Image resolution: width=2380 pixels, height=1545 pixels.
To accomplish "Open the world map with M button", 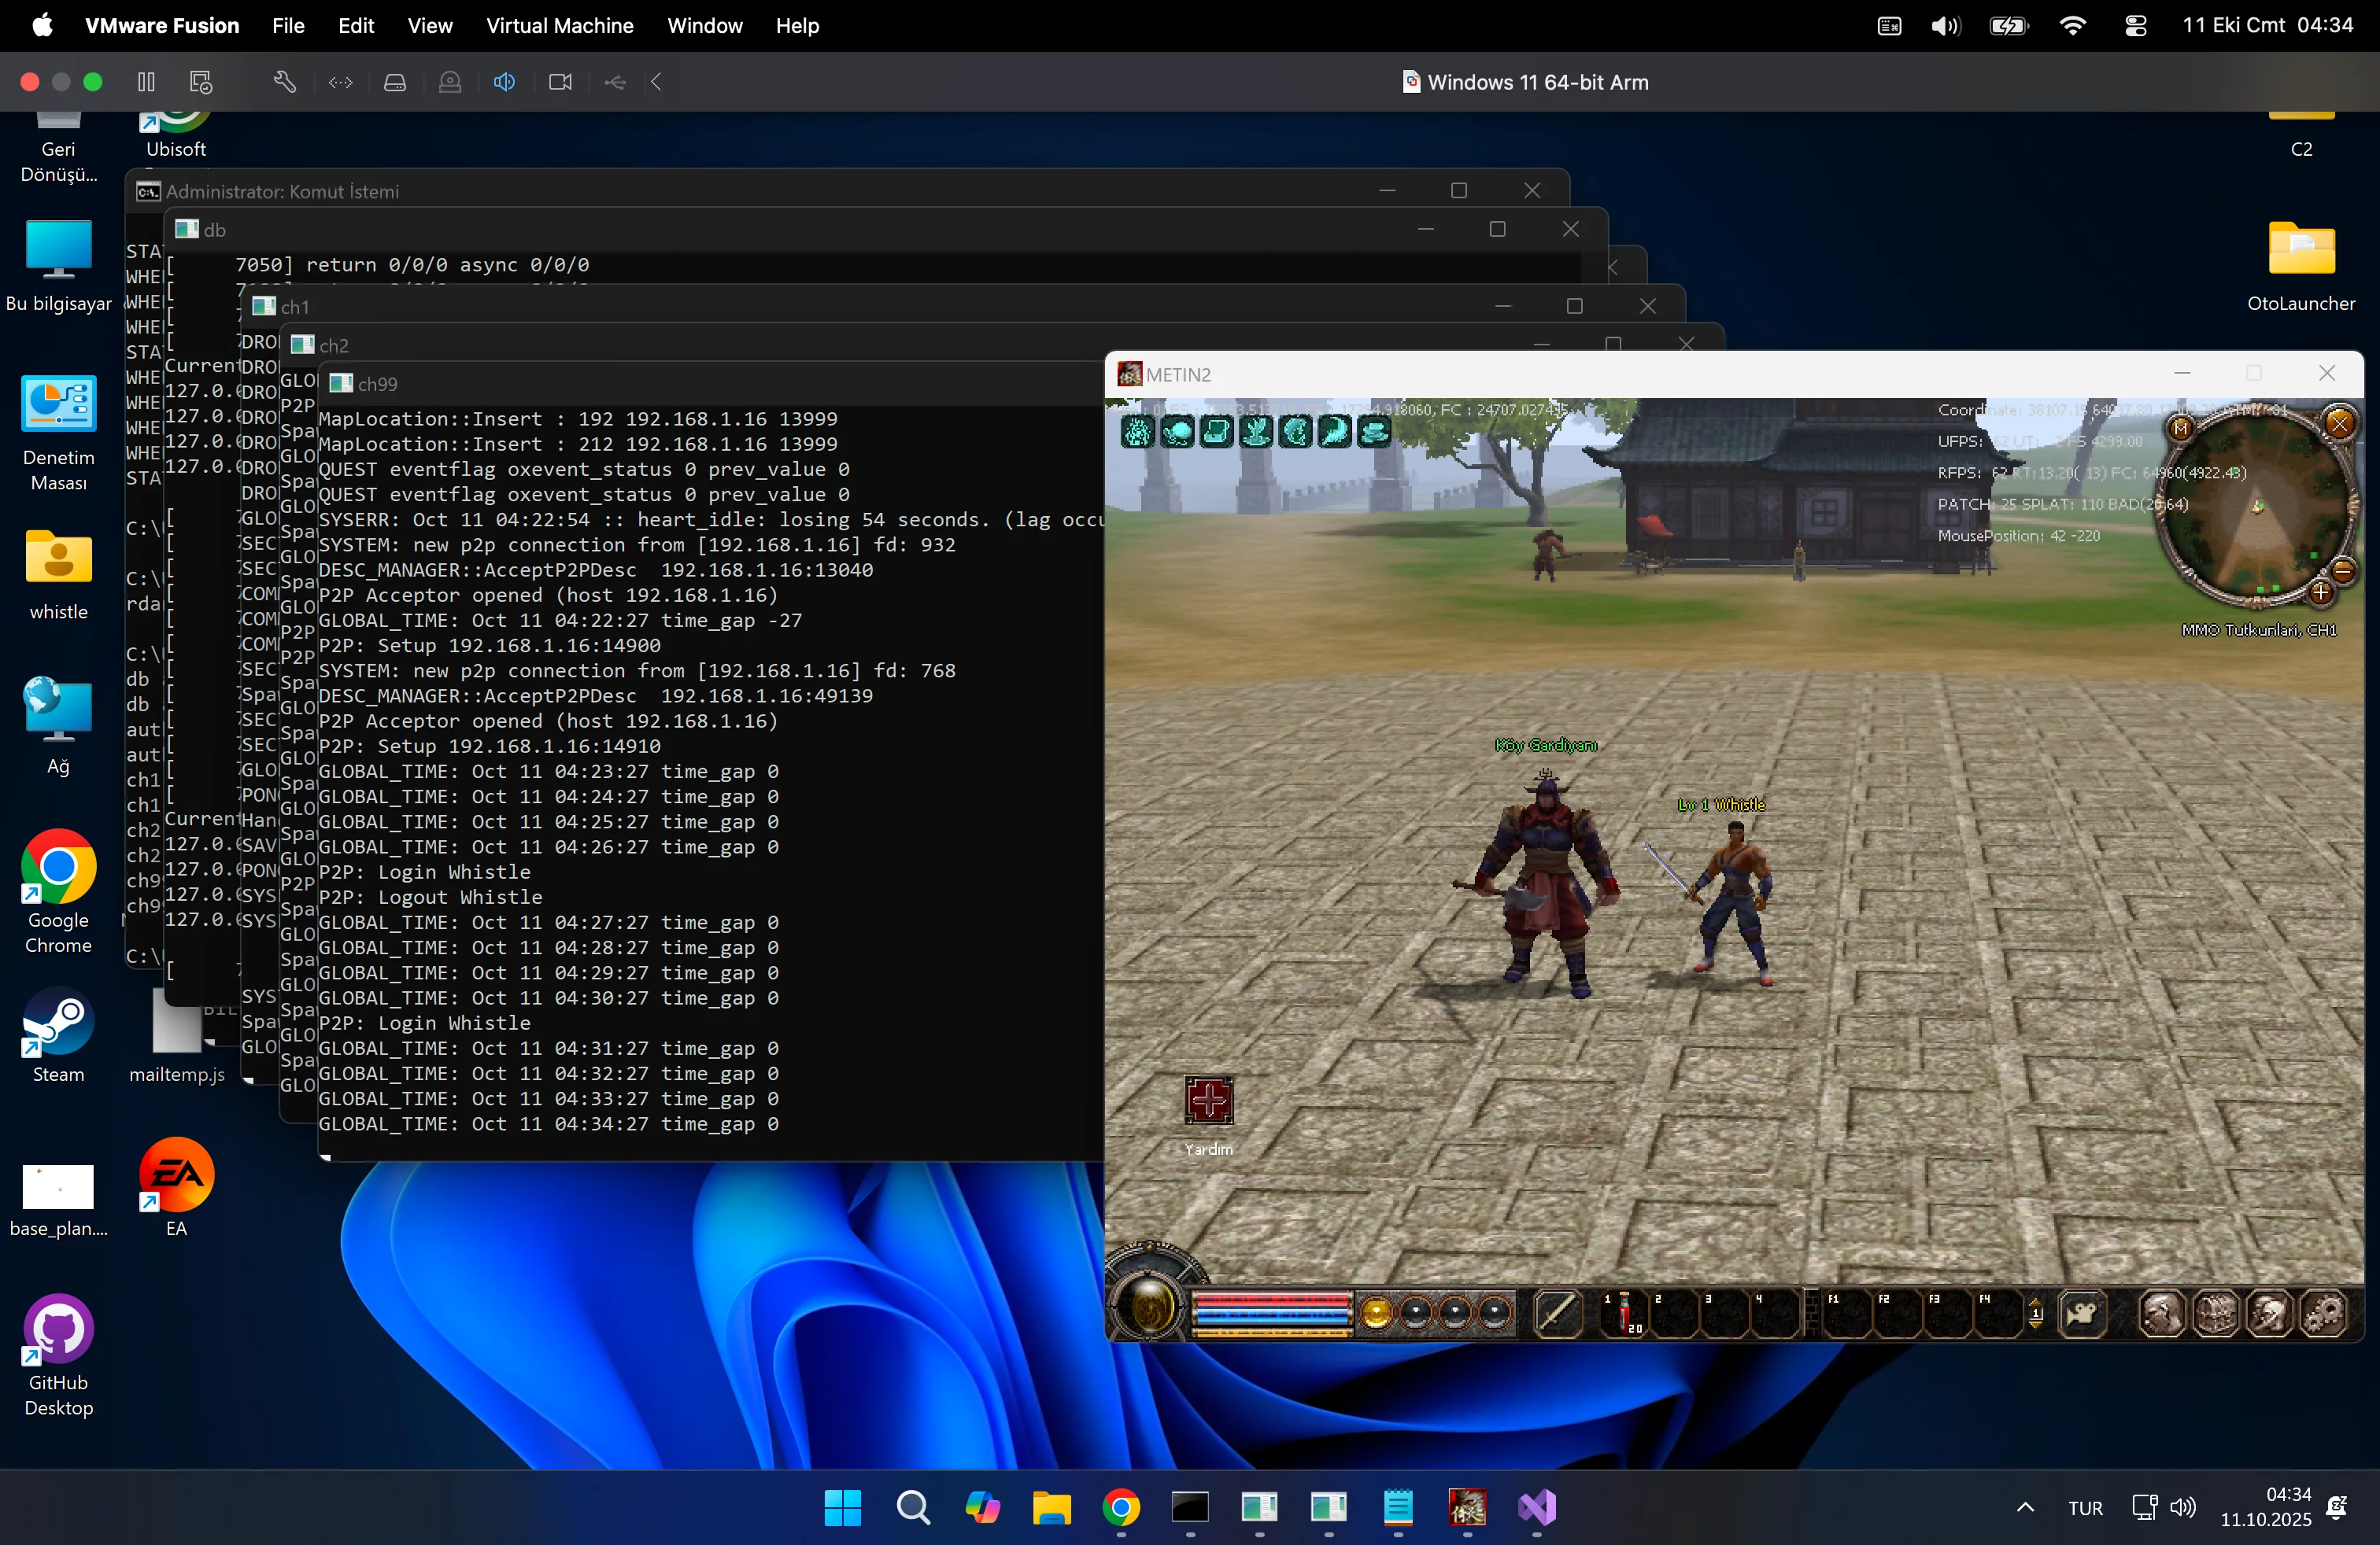I will coord(2181,428).
